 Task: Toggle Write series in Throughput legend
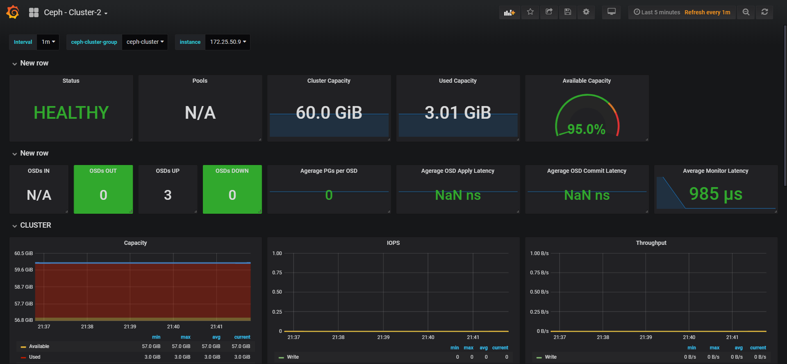click(x=550, y=357)
